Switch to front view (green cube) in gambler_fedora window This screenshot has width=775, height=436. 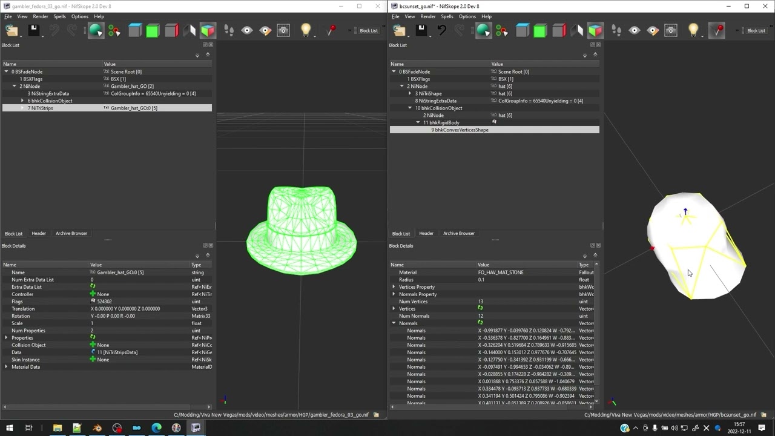coord(153,30)
